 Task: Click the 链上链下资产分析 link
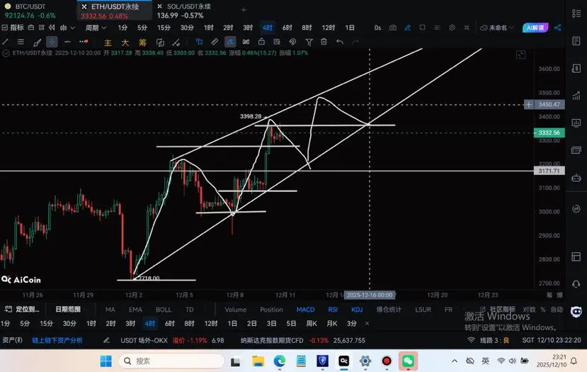57,341
